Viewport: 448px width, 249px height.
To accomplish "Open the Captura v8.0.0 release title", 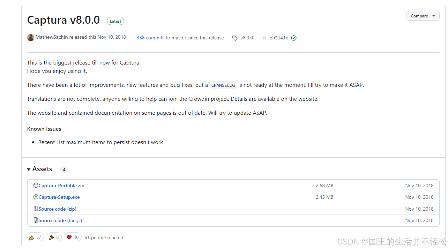I will pyautogui.click(x=64, y=20).
